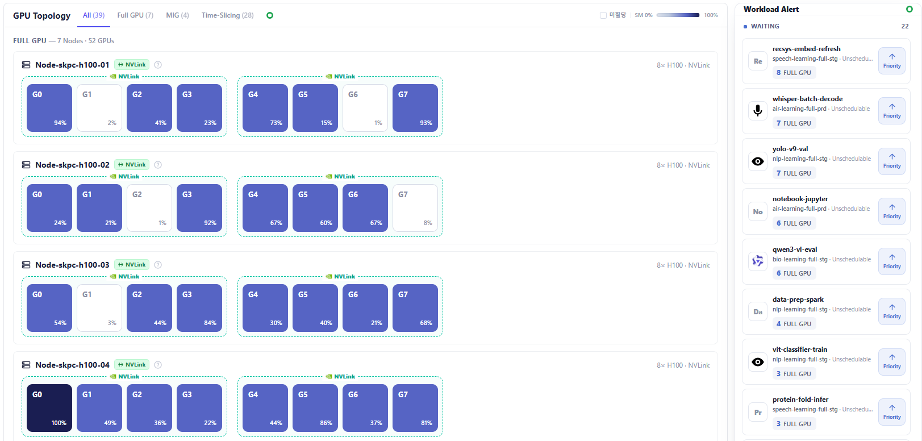Select idle GPU G1 on Node-skpc-h100-01
The width and height of the screenshot is (922, 441).
[99, 108]
